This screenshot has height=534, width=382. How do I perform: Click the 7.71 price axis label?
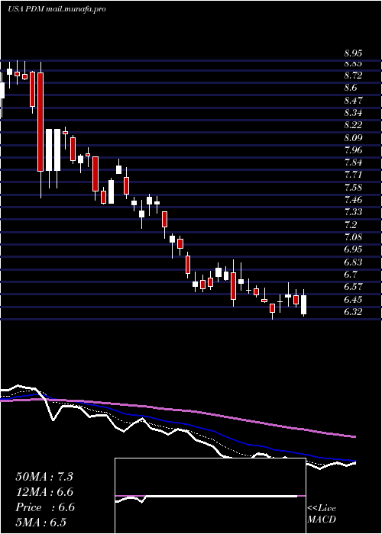point(353,175)
